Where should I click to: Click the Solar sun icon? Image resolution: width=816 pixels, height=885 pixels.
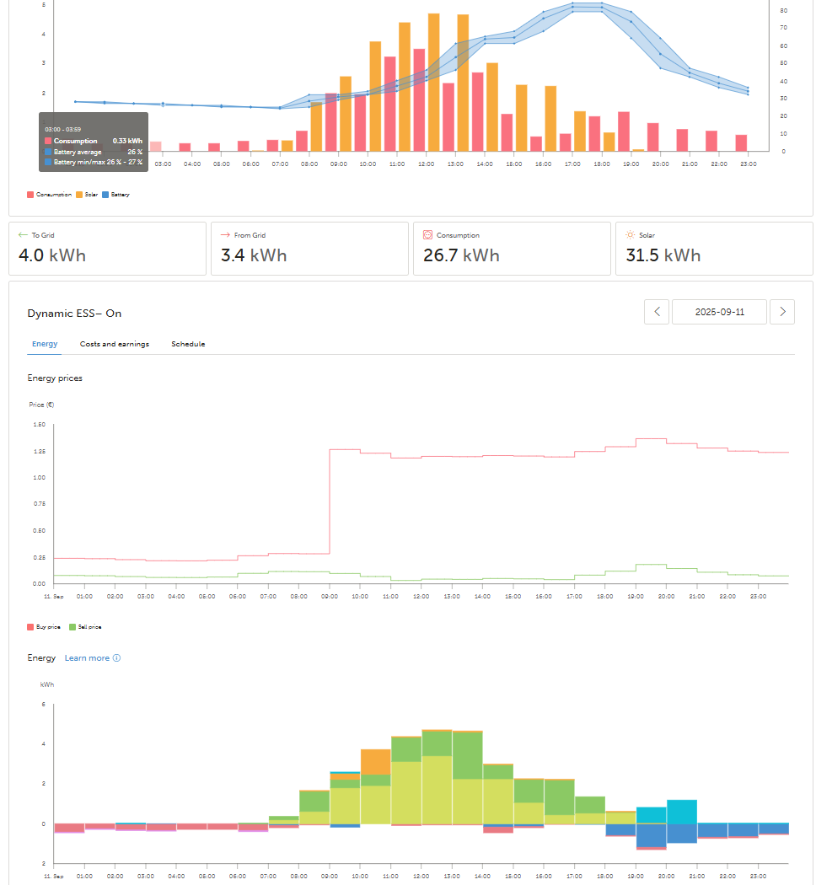pyautogui.click(x=631, y=235)
